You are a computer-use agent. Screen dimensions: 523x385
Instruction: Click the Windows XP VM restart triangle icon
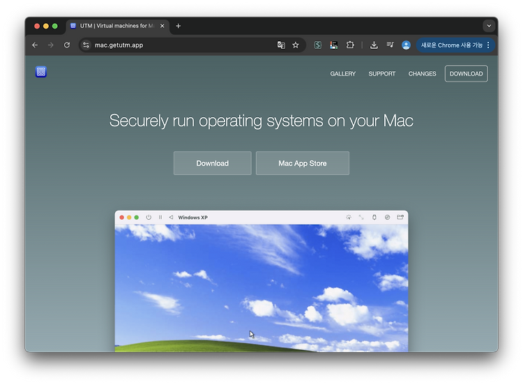click(x=171, y=217)
